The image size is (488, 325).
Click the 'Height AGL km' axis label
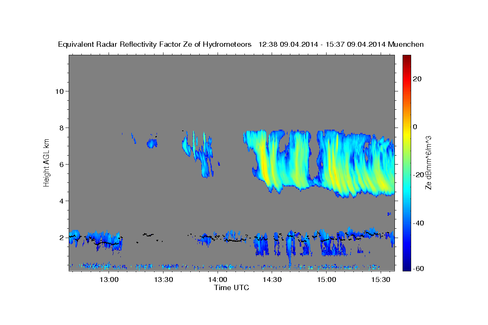click(x=47, y=162)
